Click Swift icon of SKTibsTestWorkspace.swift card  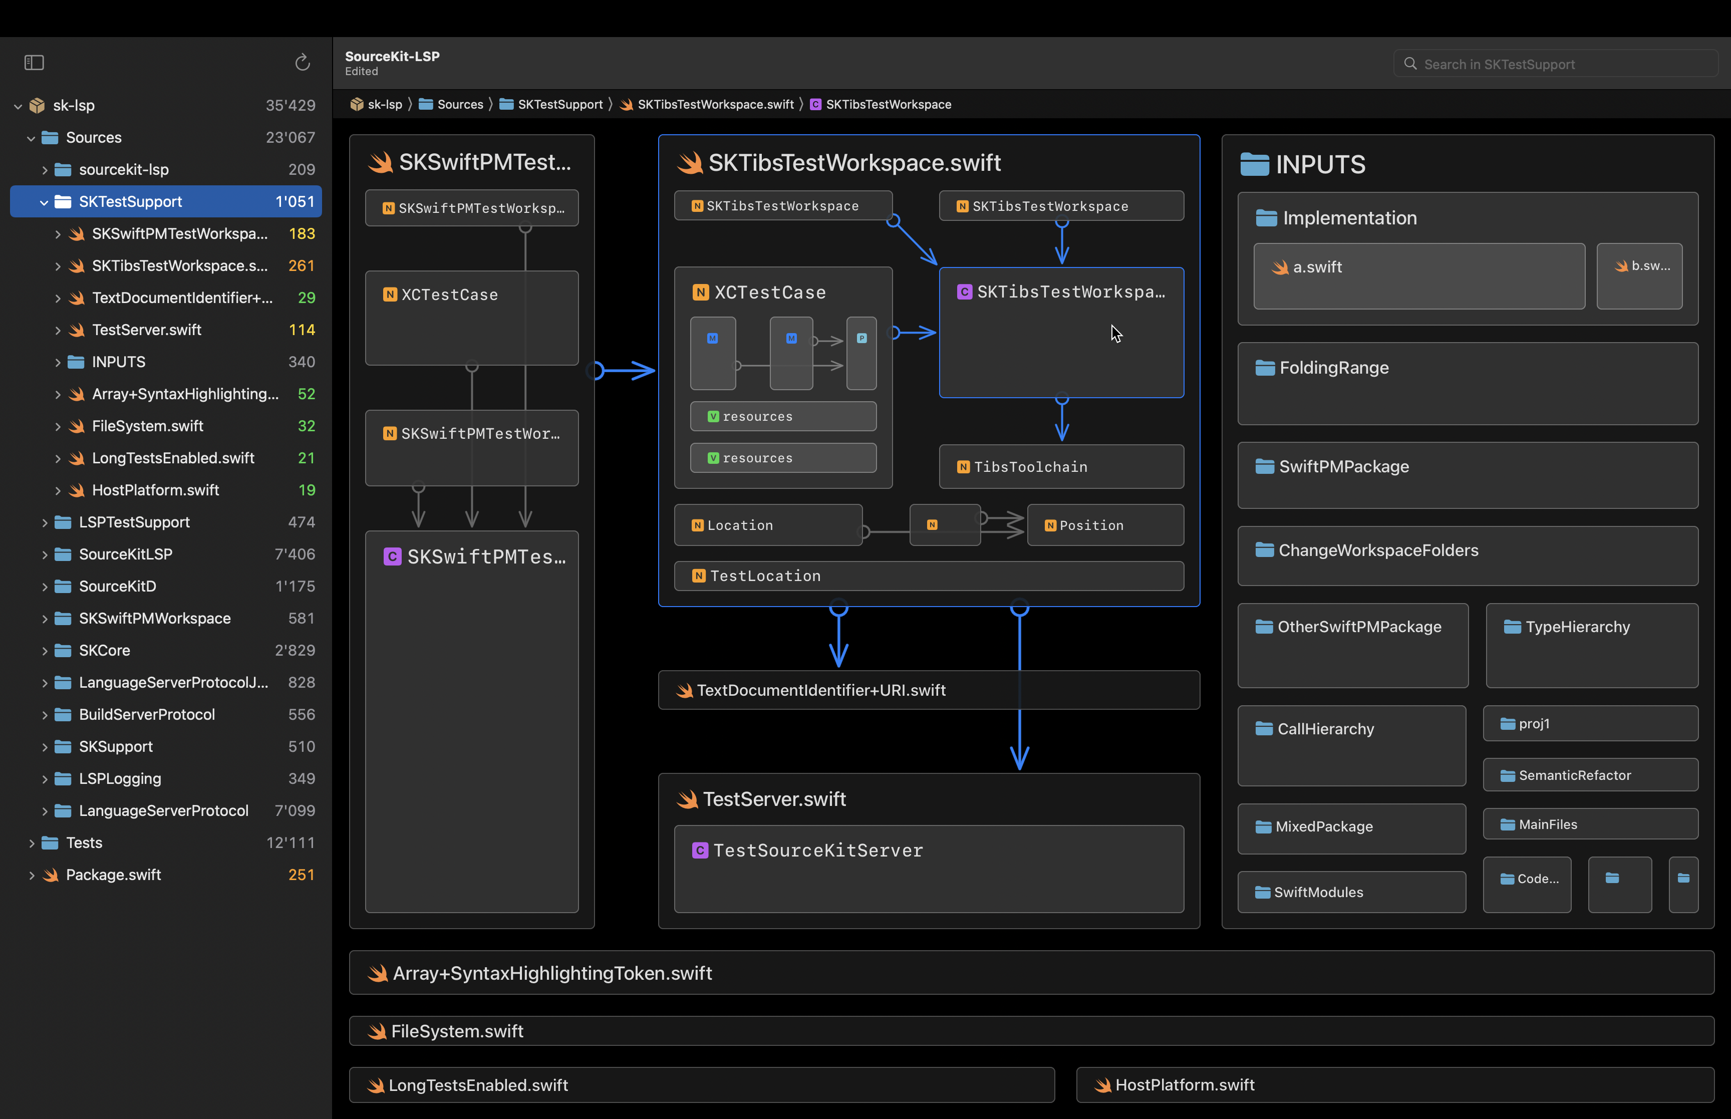tap(689, 163)
